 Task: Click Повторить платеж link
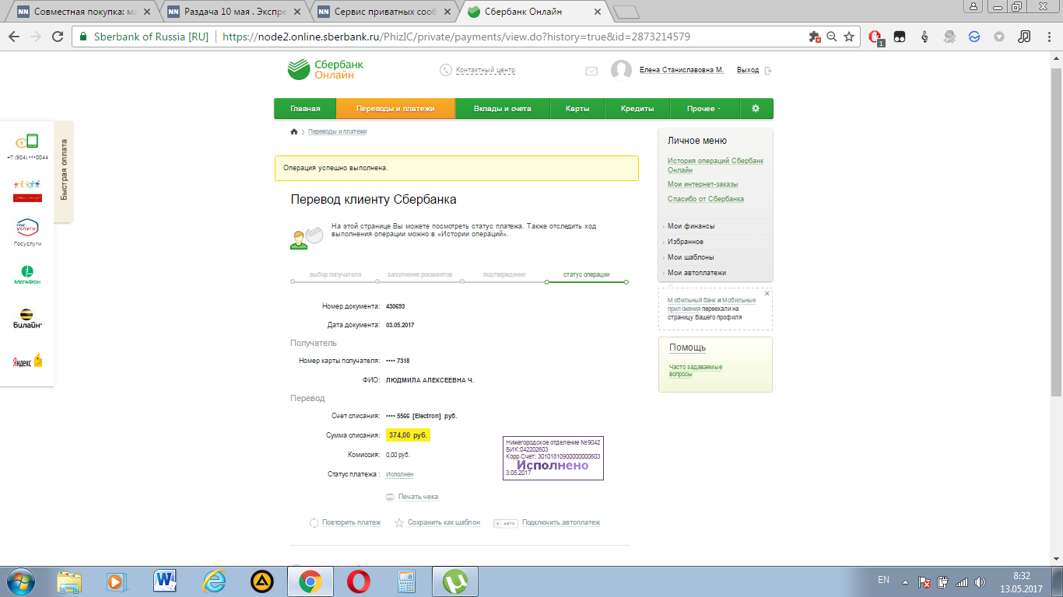(x=352, y=522)
